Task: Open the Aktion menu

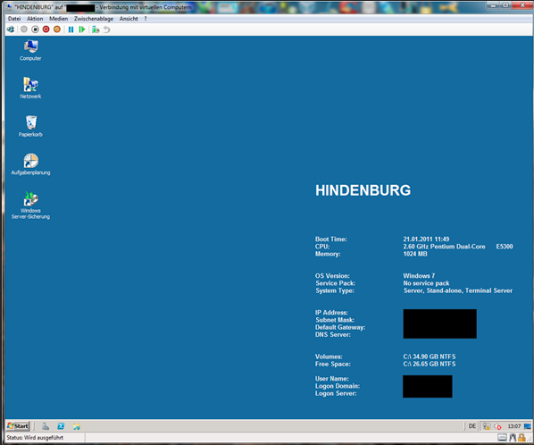Action: point(35,19)
